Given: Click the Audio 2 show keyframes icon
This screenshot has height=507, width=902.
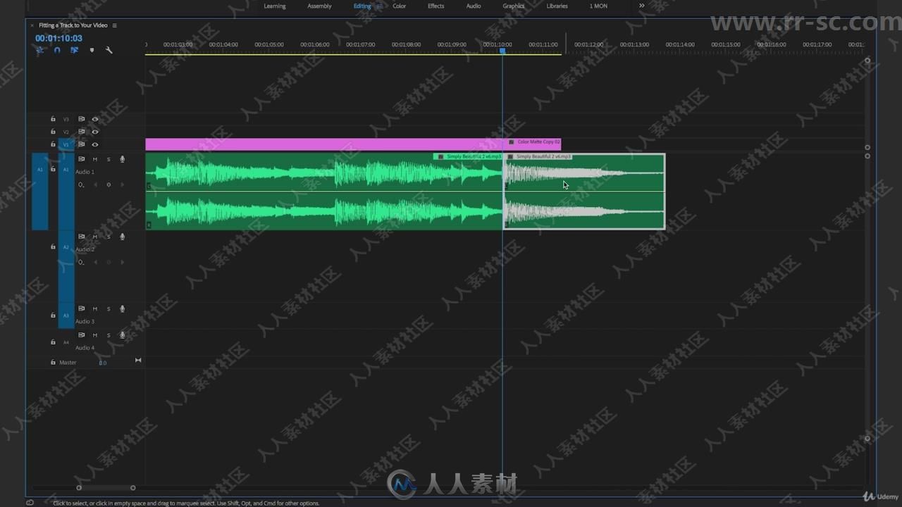Looking at the screenshot, I should (x=81, y=262).
